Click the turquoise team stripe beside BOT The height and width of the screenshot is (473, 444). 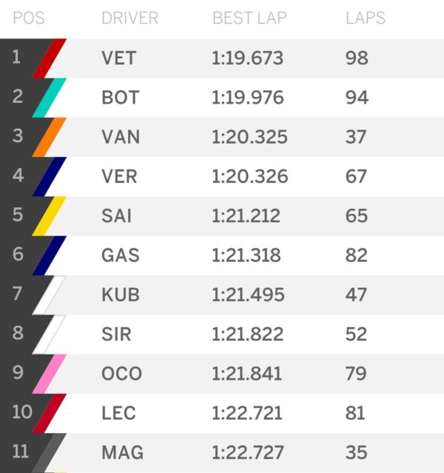click(x=50, y=97)
